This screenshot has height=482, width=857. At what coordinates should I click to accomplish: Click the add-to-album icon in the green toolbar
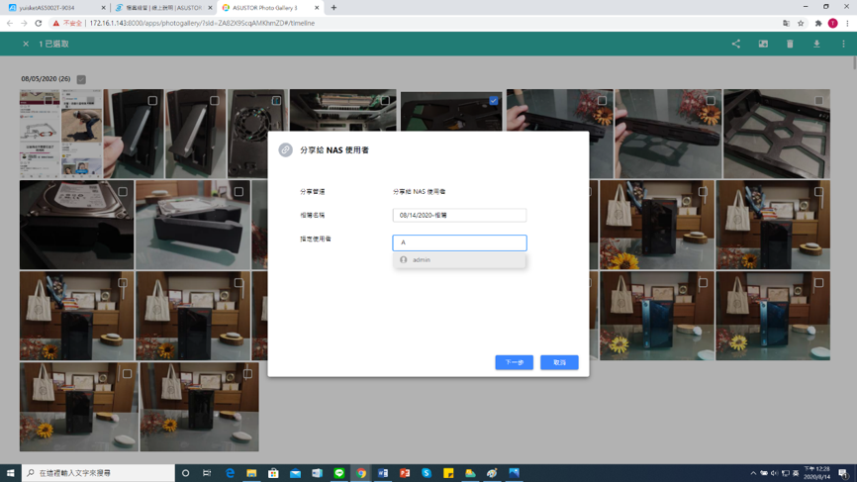[x=763, y=44]
